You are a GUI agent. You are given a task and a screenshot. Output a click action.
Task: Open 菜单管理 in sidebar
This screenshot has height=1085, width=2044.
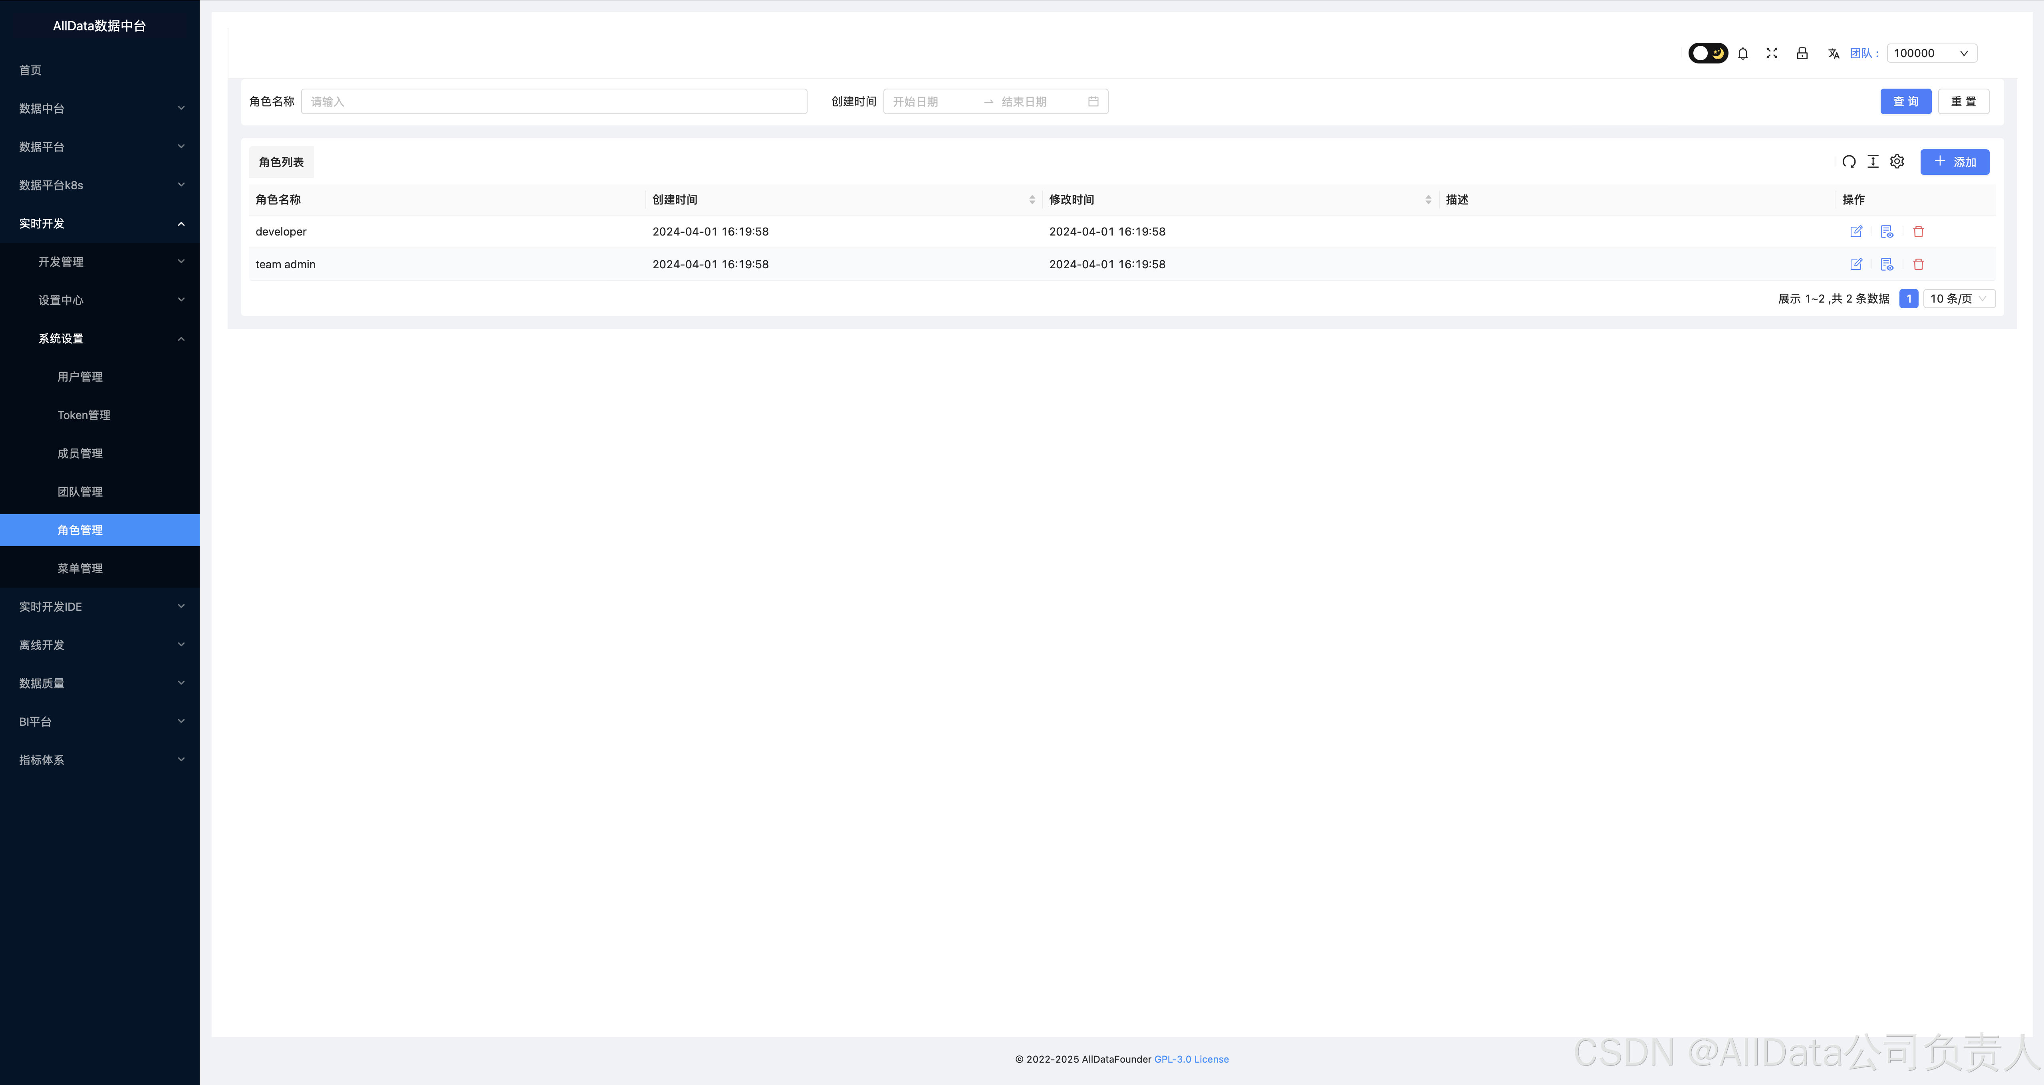[80, 569]
